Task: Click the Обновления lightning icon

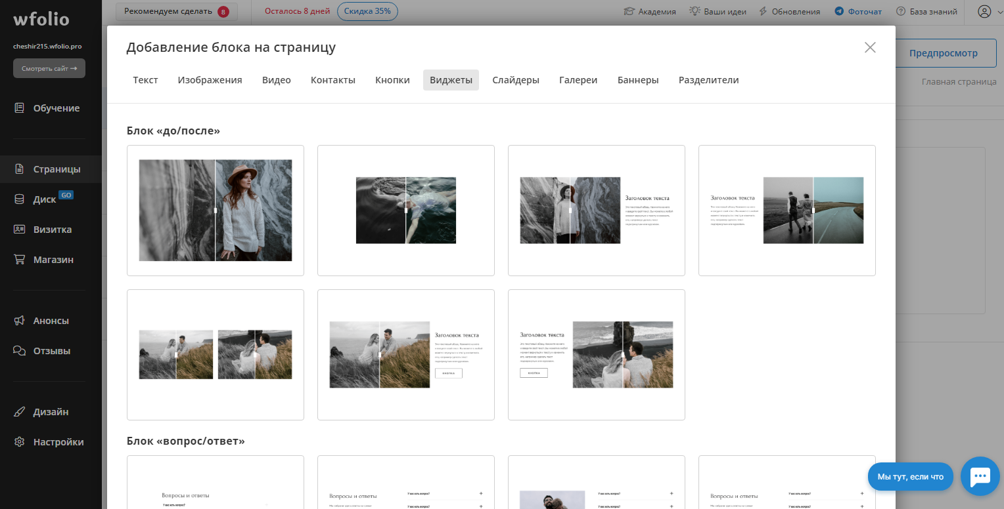Action: pyautogui.click(x=763, y=11)
